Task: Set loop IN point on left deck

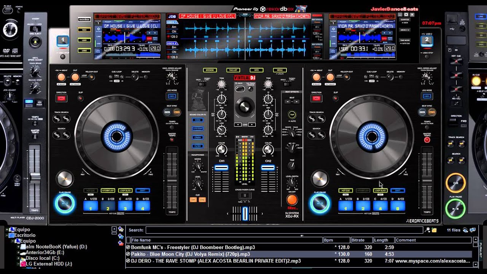Action: tap(61, 77)
